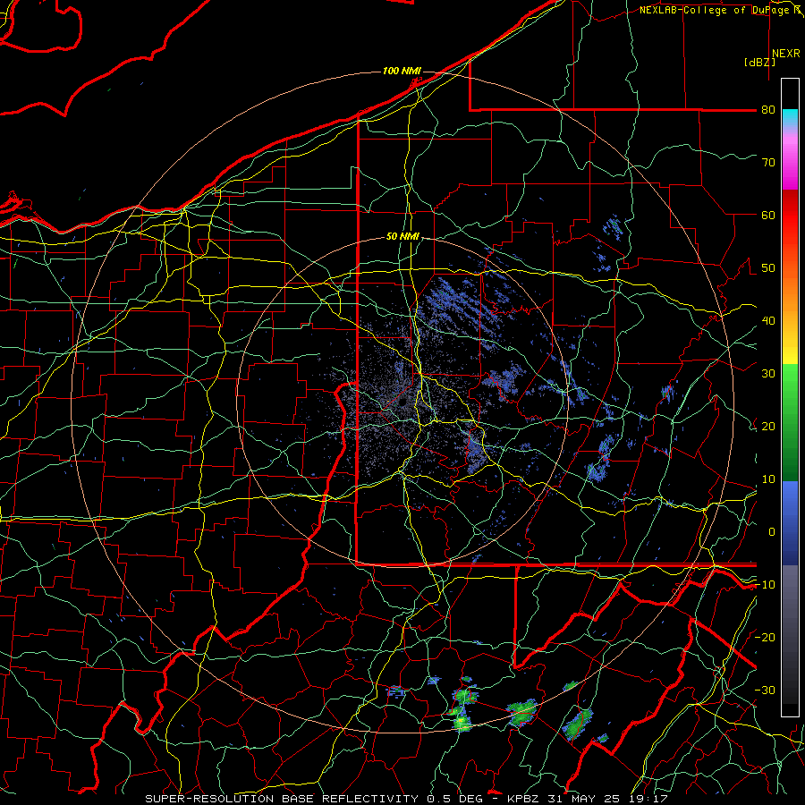Click the "KPBZ" station ID in the caption

523,799
